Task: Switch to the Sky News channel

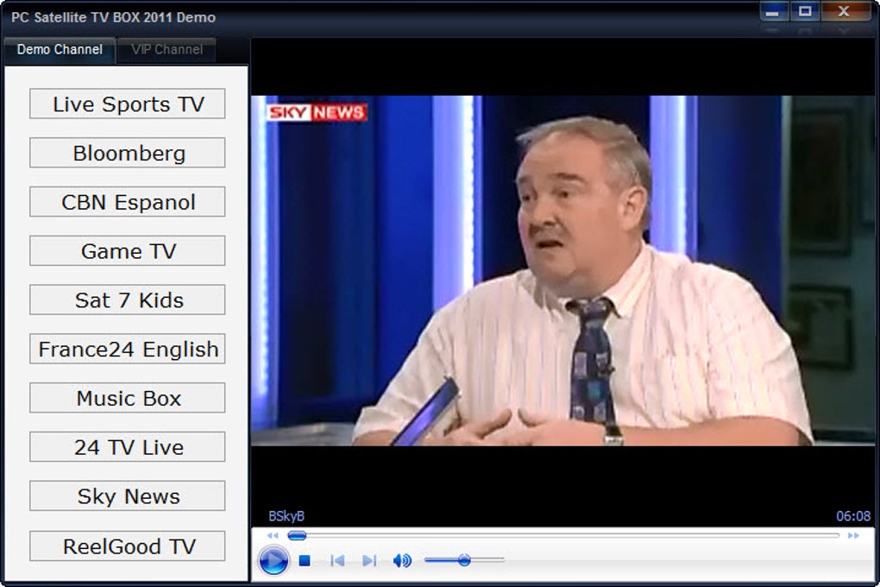Action: [128, 496]
